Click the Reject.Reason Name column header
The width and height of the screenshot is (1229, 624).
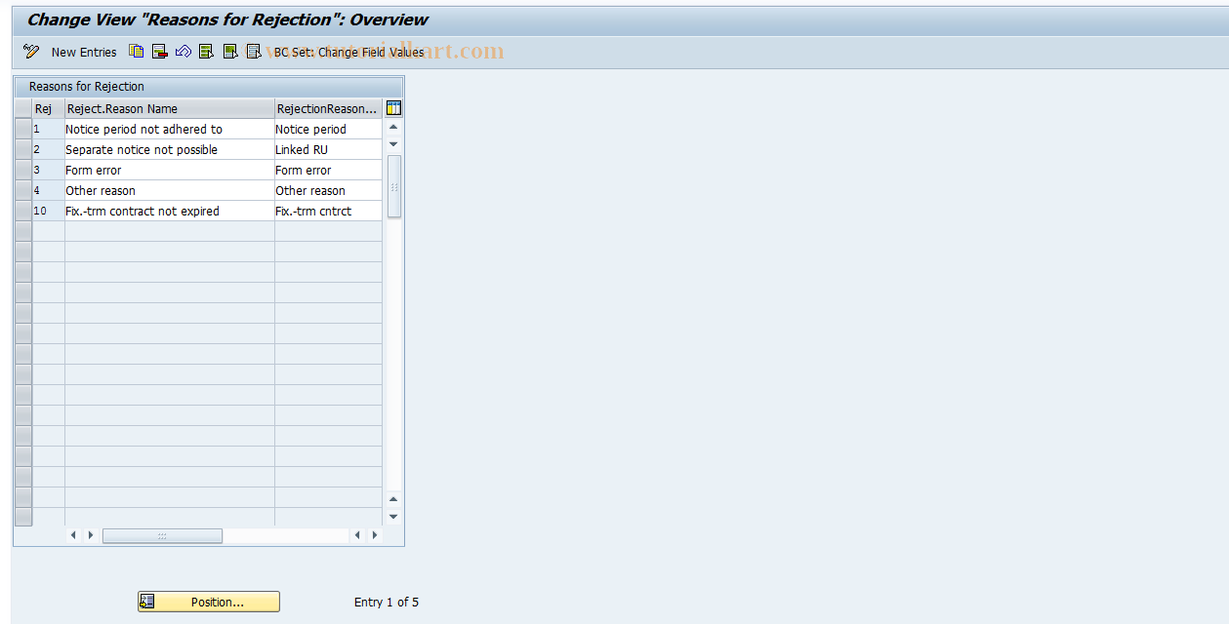[170, 108]
